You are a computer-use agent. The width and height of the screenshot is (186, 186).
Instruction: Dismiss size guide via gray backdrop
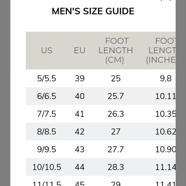tap(5, 93)
